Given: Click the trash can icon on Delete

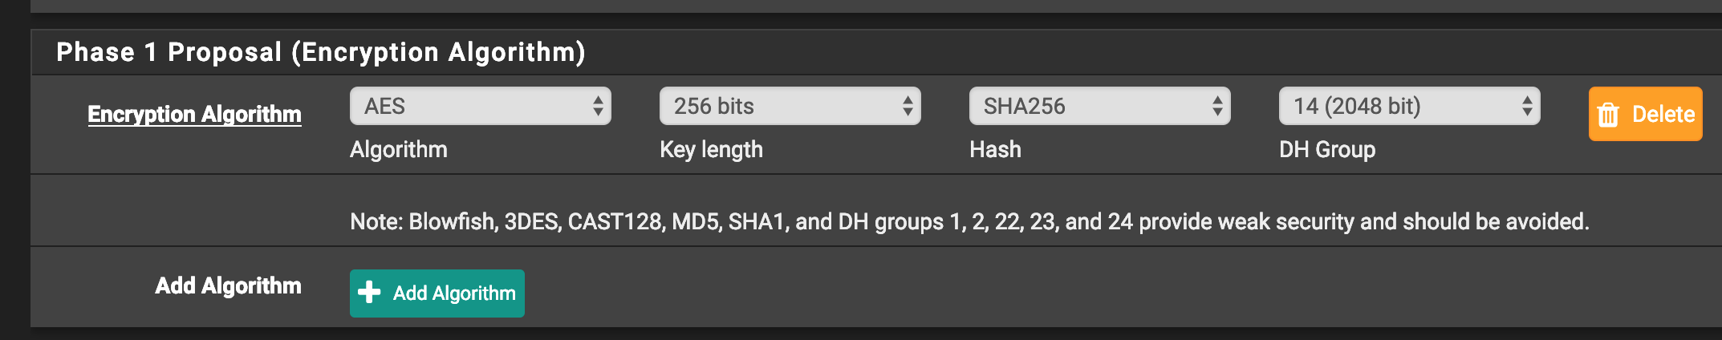Looking at the screenshot, I should [x=1608, y=115].
